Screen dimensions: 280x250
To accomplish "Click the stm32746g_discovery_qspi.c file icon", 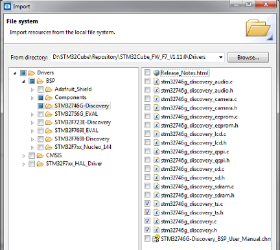I will pos(156,152).
